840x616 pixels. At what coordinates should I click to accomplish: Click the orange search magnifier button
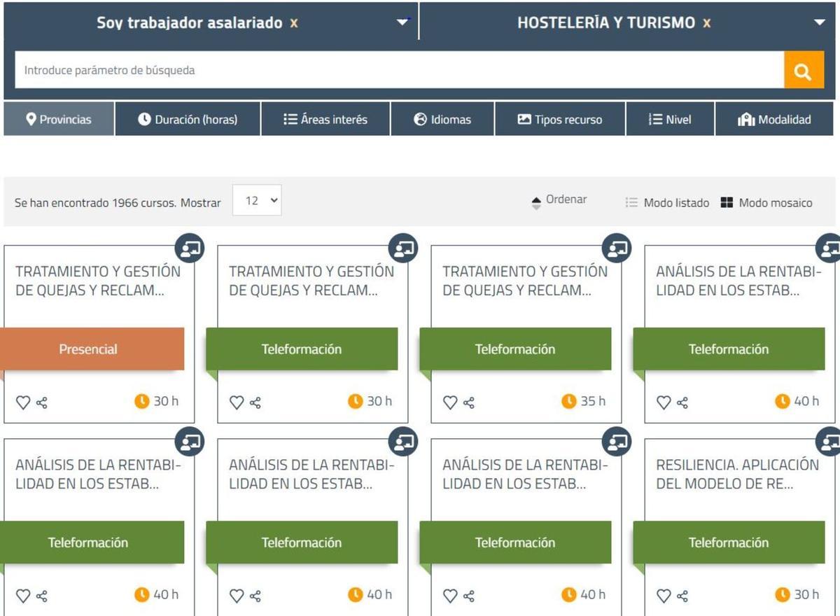coord(804,71)
